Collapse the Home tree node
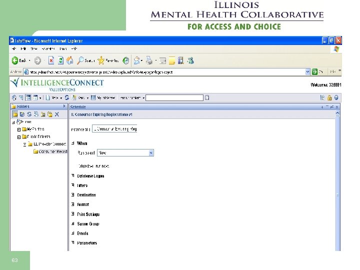 click(13, 122)
